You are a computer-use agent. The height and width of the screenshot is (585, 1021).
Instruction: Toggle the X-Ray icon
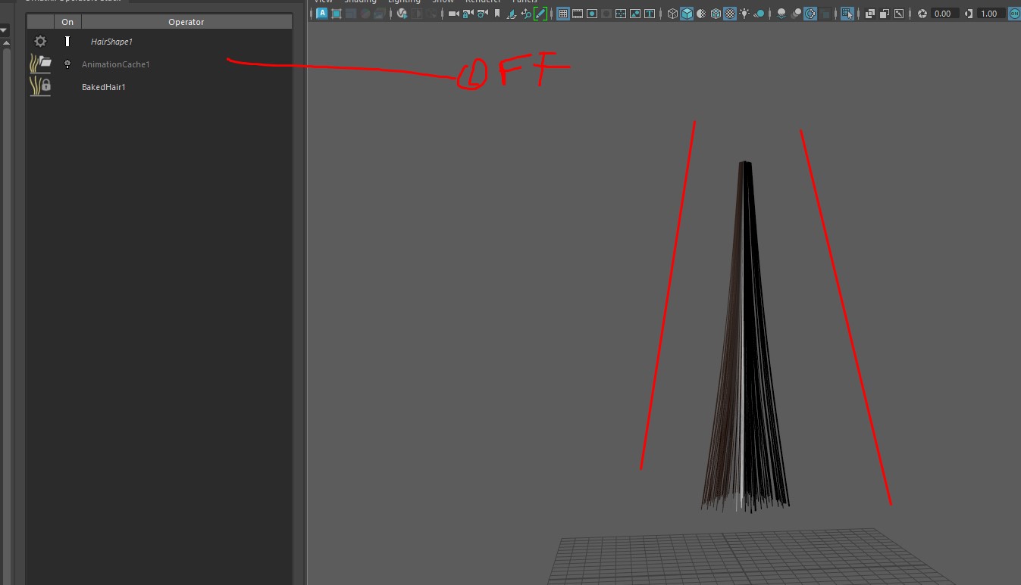click(x=870, y=14)
